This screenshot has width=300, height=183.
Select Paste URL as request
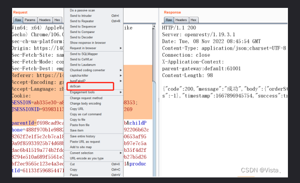pyautogui.click(x=93, y=142)
